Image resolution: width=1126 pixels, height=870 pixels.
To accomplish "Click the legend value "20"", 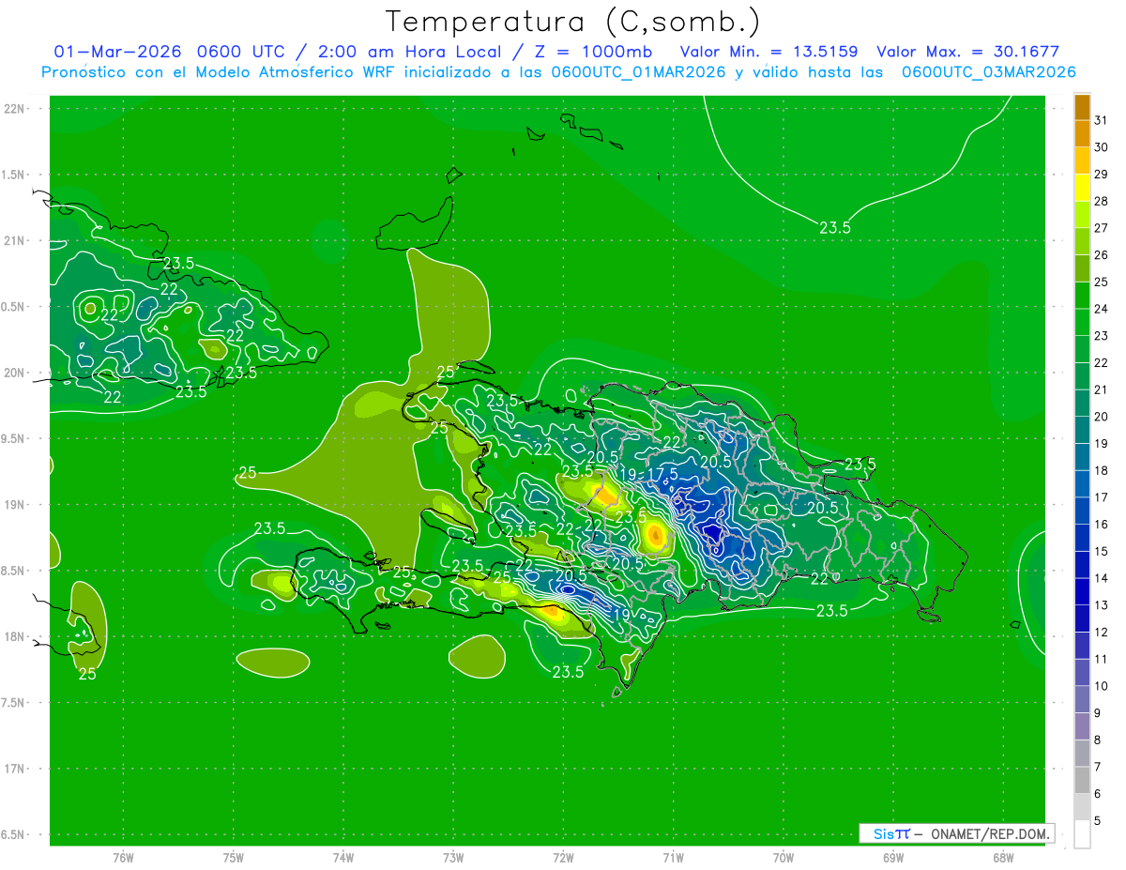I will point(1102,417).
